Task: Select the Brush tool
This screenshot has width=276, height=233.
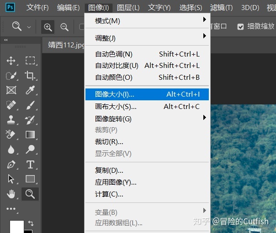Action: 30,105
